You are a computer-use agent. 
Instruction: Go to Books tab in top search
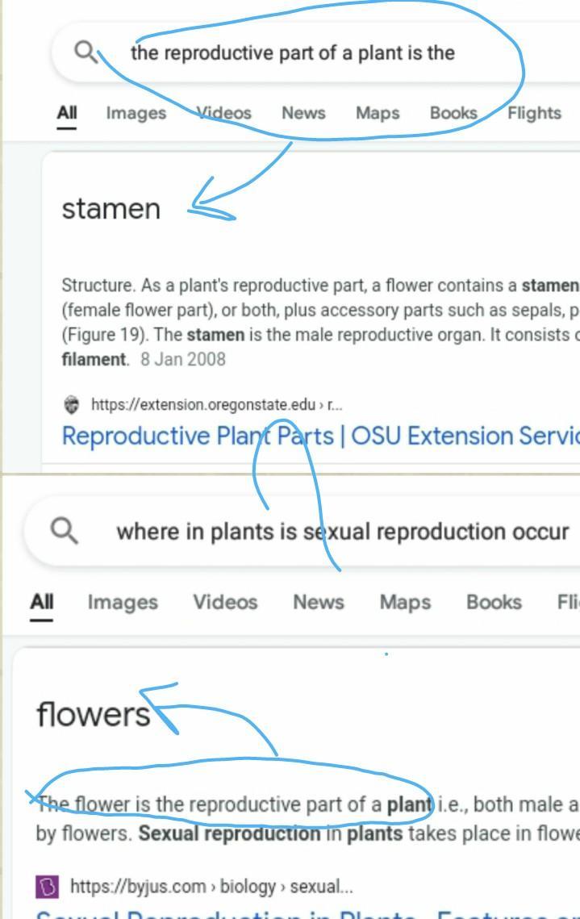[453, 113]
